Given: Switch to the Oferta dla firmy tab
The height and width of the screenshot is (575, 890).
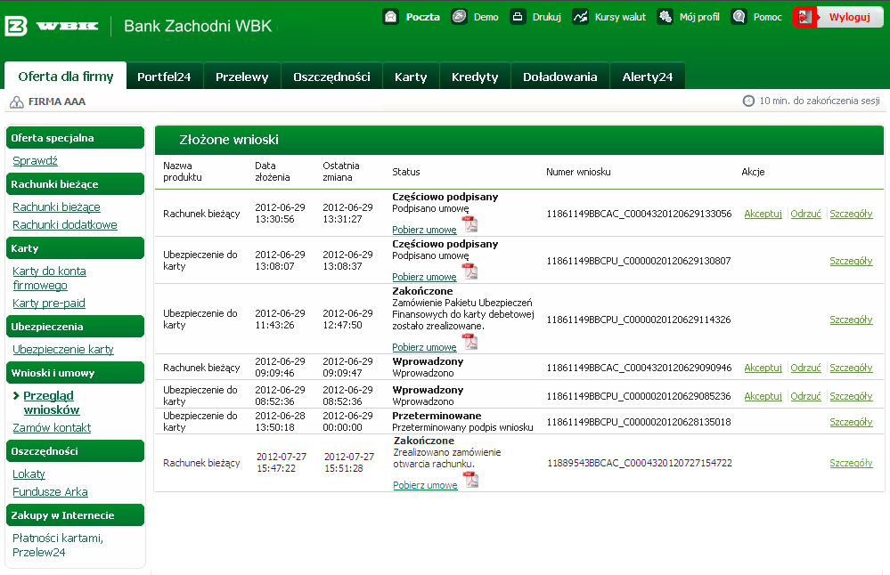Looking at the screenshot, I should pos(65,76).
